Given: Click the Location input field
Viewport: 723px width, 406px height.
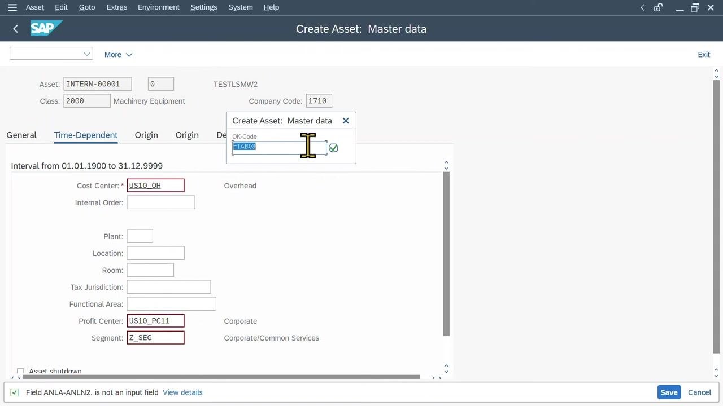Looking at the screenshot, I should pyautogui.click(x=155, y=253).
